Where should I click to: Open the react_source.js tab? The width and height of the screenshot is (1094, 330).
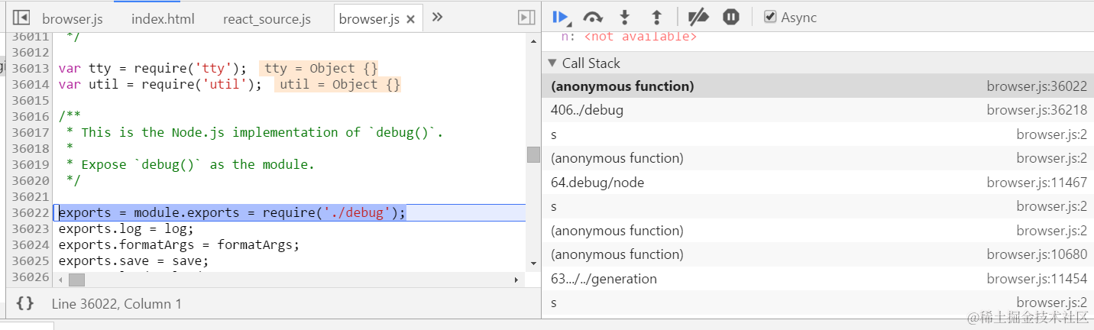click(x=267, y=19)
